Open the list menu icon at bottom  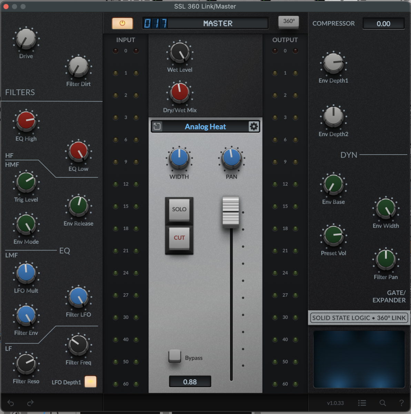click(362, 403)
